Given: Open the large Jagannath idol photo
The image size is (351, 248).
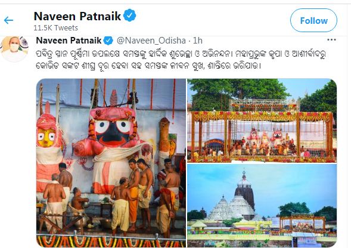Looking at the screenshot, I should pos(111,163).
